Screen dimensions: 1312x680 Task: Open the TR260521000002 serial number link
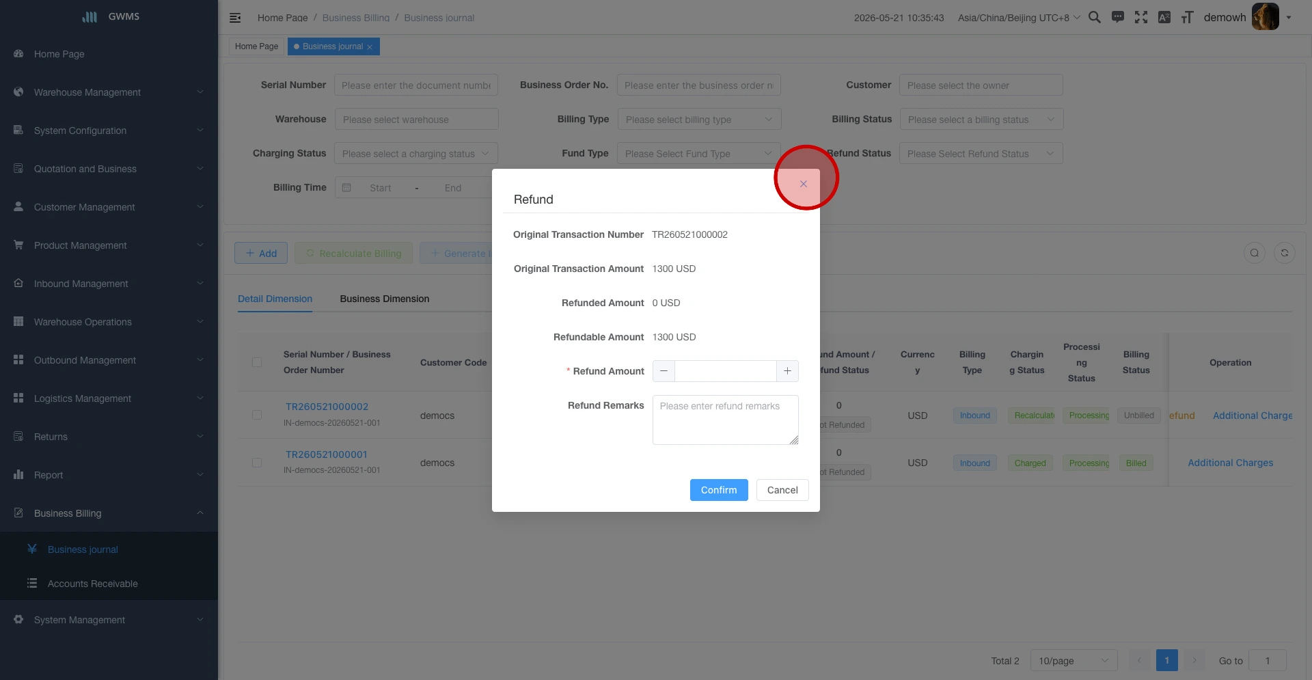pos(327,407)
